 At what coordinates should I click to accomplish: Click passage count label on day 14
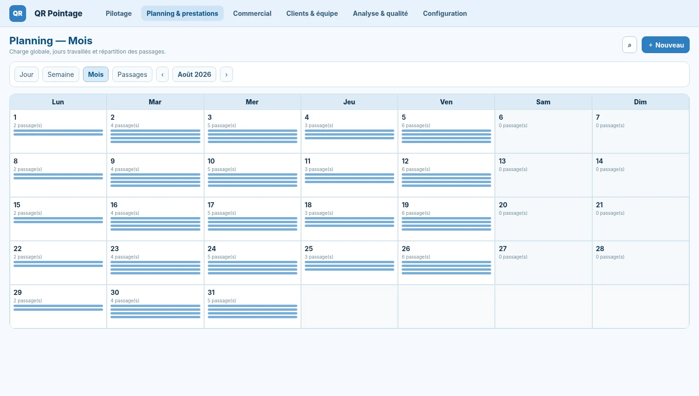pos(610,170)
